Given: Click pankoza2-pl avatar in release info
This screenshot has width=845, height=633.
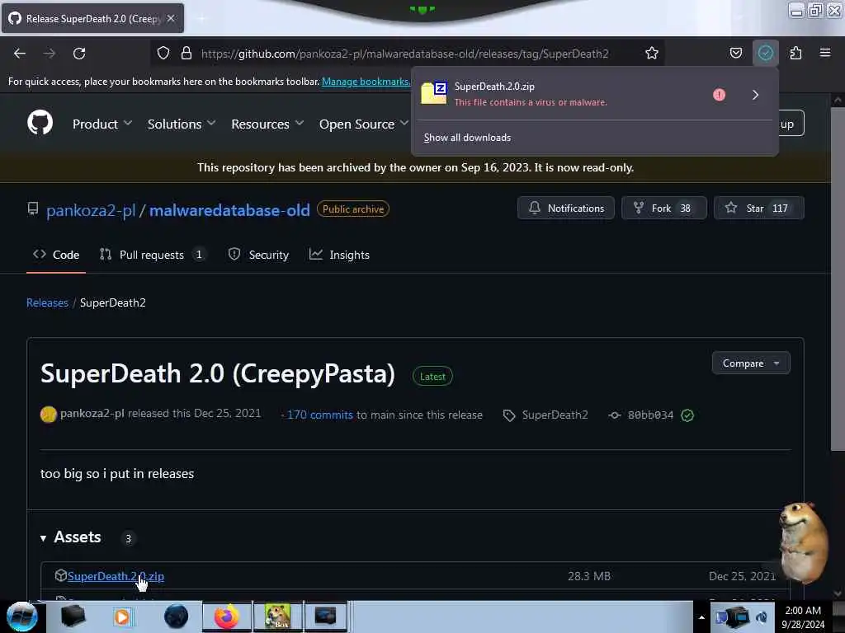Looking at the screenshot, I should [x=49, y=415].
